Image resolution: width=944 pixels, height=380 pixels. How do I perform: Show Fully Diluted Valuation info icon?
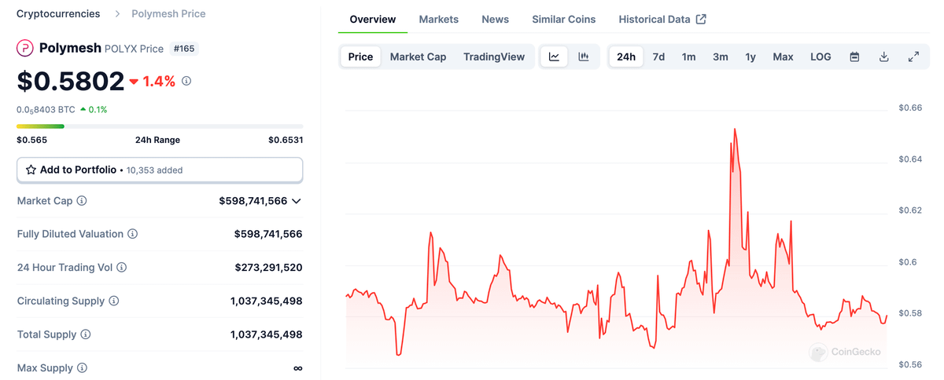[132, 234]
